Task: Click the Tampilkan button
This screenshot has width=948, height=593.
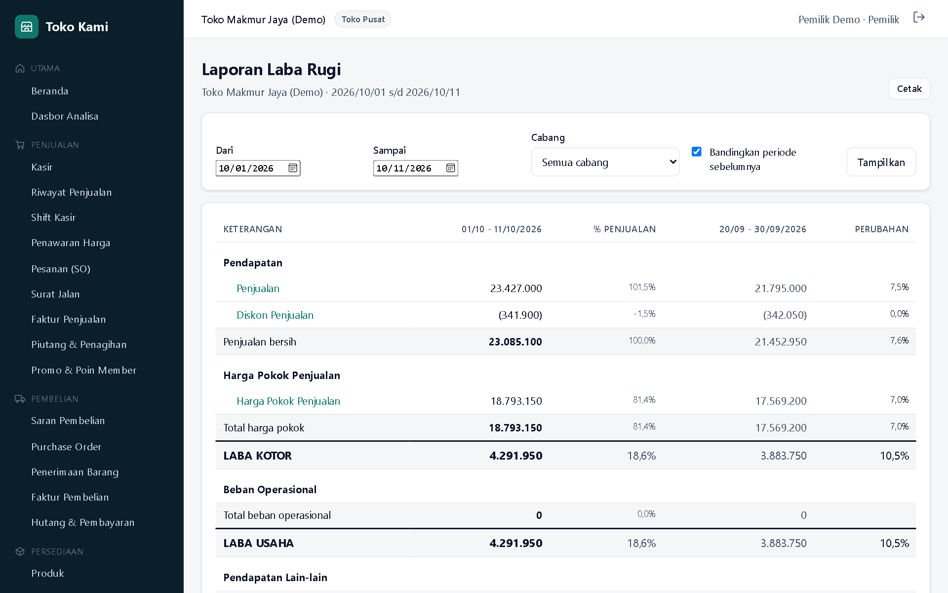Action: tap(881, 162)
